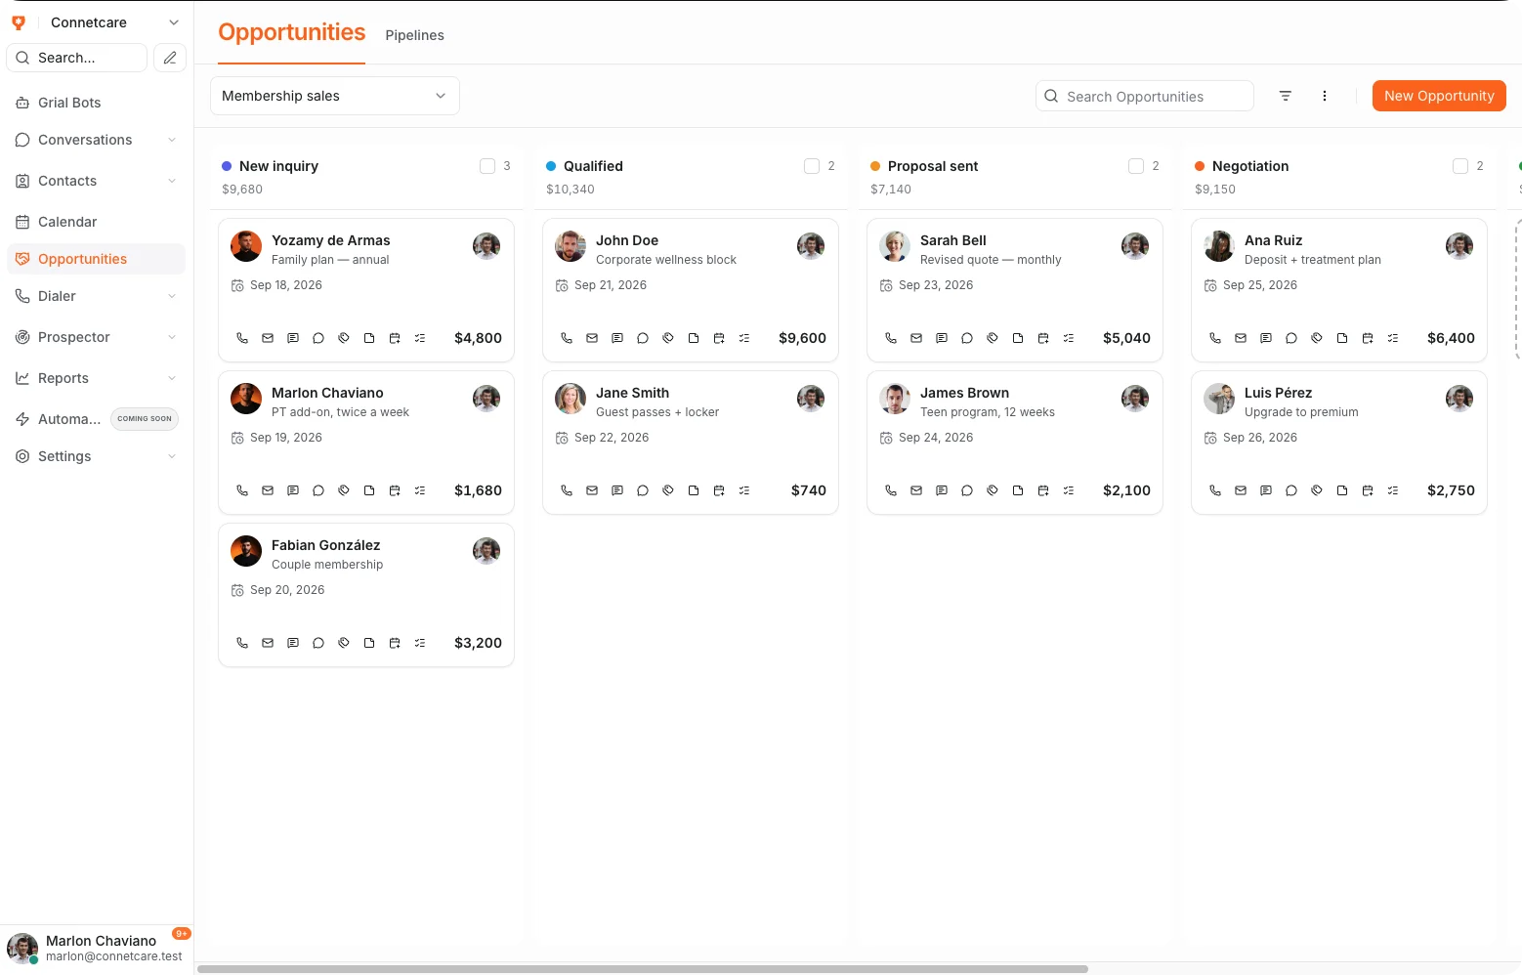
Task: Open Grial Bots in sidebar
Action: pos(96,103)
